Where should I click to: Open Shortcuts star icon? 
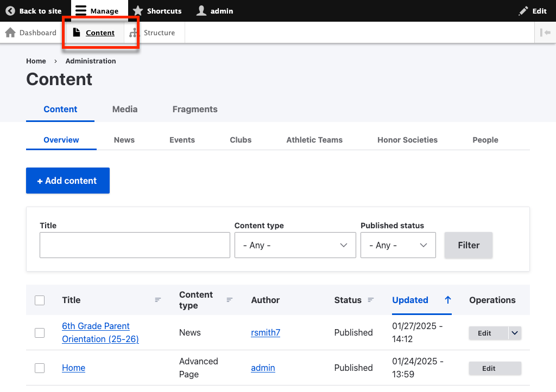pyautogui.click(x=137, y=11)
